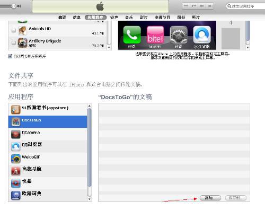Check the Animals HD checkbox
The height and width of the screenshot is (210, 265).
(x=14, y=31)
